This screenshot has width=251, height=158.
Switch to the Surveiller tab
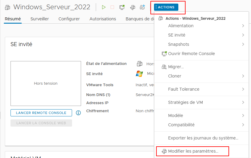click(x=40, y=19)
